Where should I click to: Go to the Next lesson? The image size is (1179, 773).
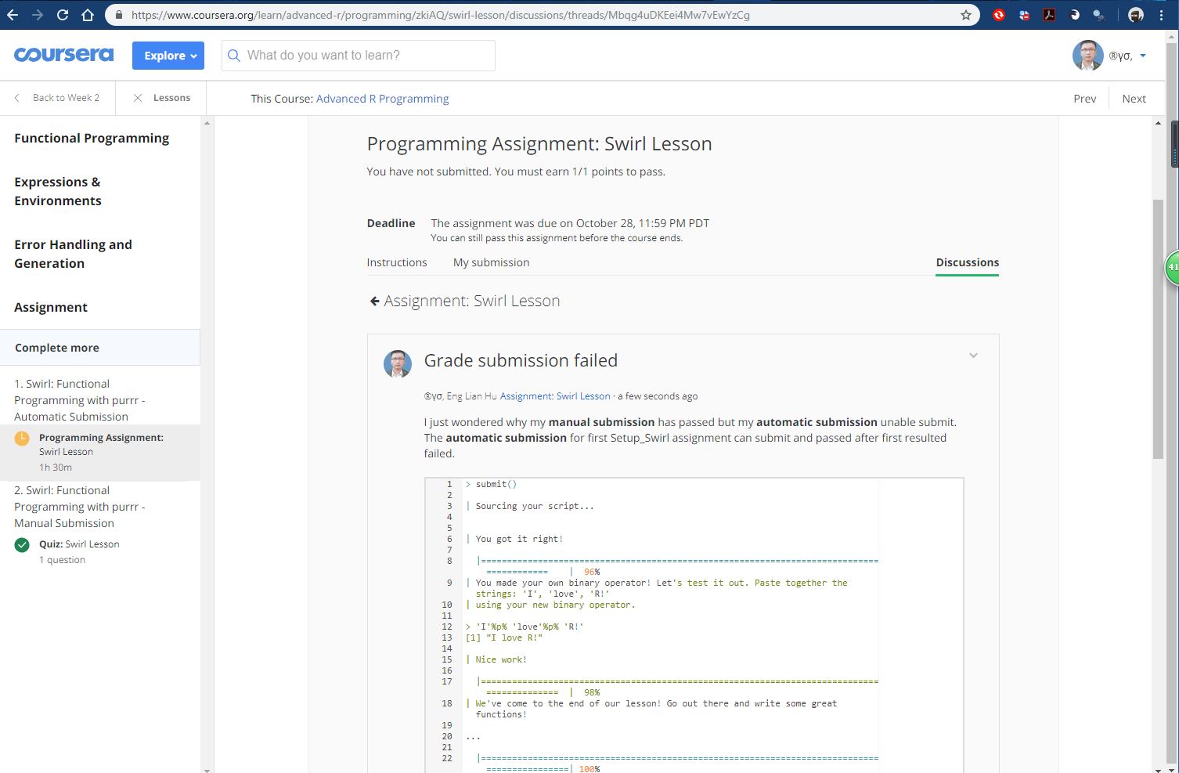tap(1134, 99)
